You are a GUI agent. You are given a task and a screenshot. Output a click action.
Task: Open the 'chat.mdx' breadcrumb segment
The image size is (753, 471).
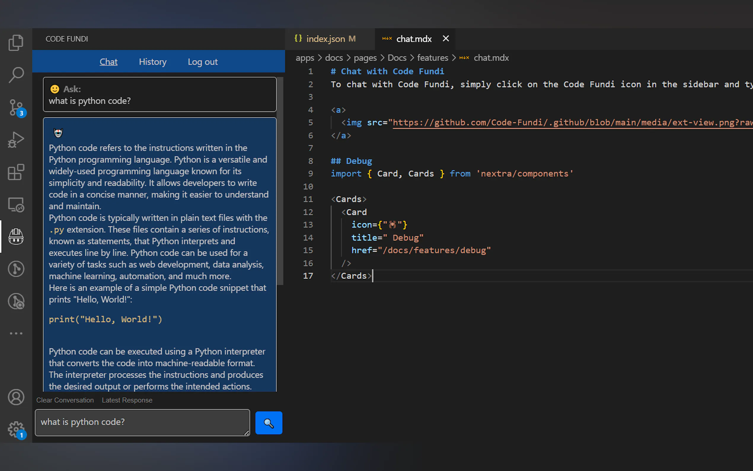[x=491, y=58]
